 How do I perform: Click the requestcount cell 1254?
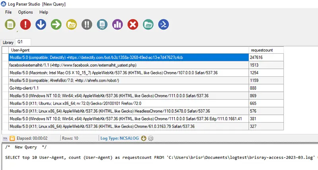click(x=266, y=73)
